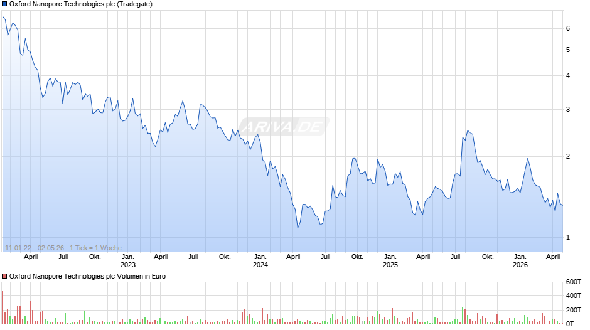Click the 'Jan. 2023' time axis label
Screen dimensions: 590x330
tap(127, 261)
